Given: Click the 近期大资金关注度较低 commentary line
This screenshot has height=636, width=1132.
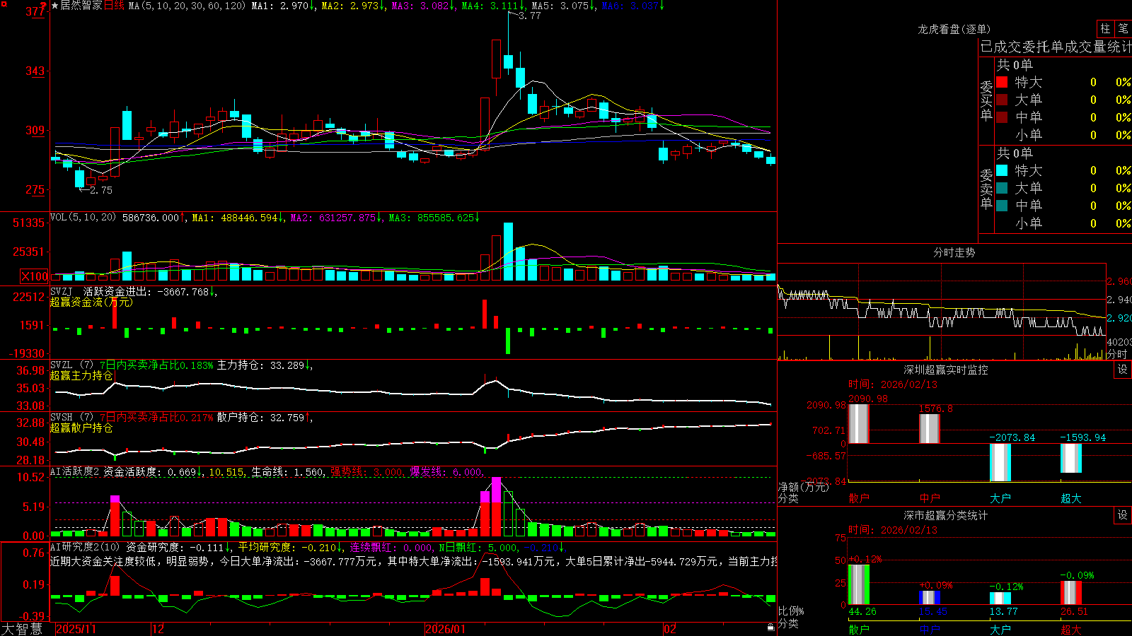Looking at the screenshot, I should click(x=414, y=561).
